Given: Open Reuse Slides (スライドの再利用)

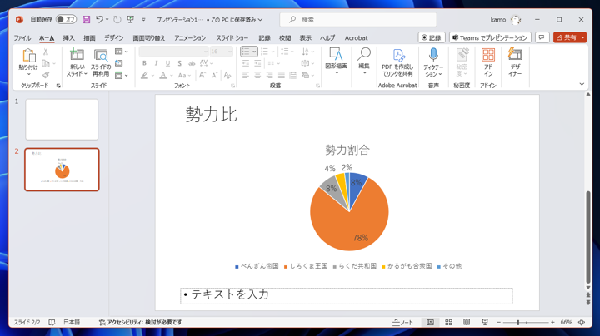Looking at the screenshot, I should (x=101, y=62).
